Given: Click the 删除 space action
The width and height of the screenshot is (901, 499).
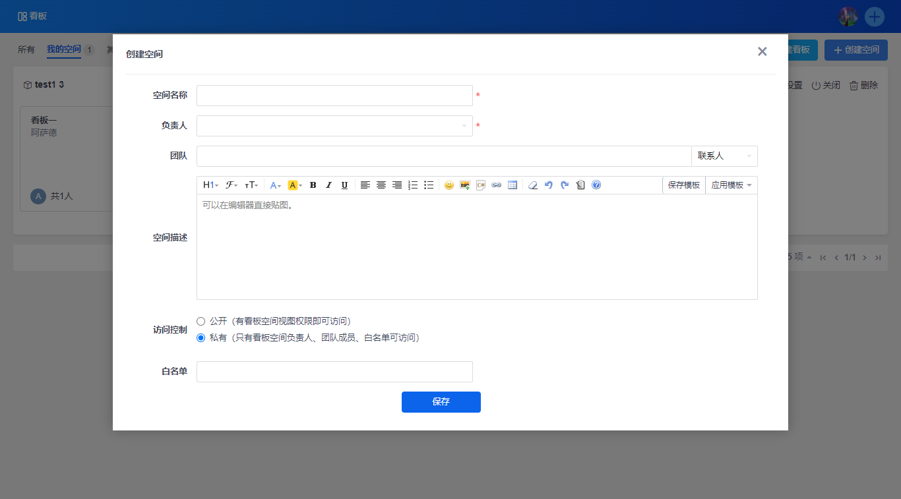Looking at the screenshot, I should [x=863, y=85].
